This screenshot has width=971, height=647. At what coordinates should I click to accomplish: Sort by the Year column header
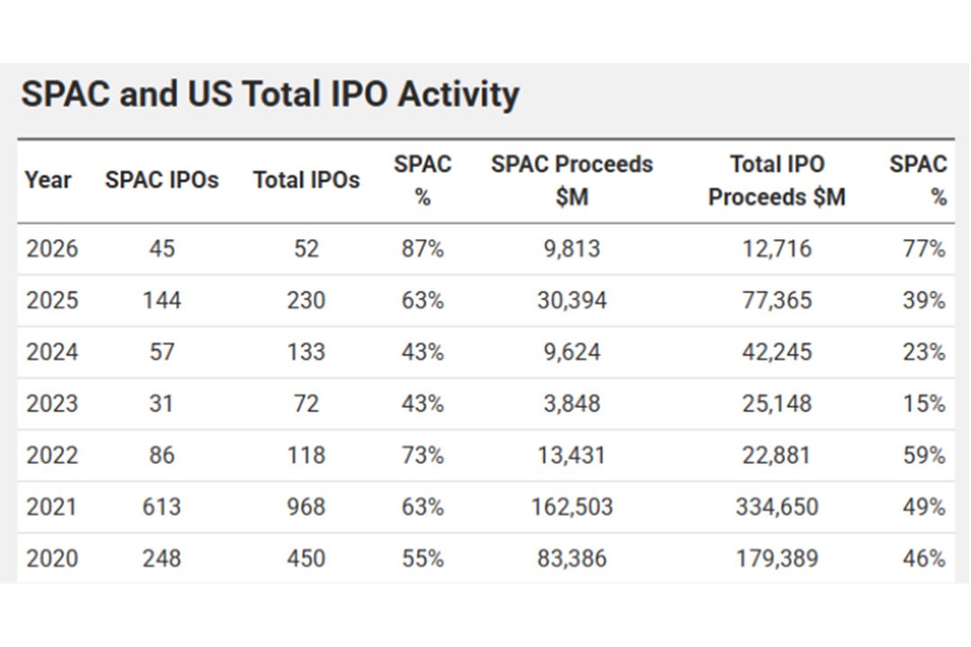48,180
